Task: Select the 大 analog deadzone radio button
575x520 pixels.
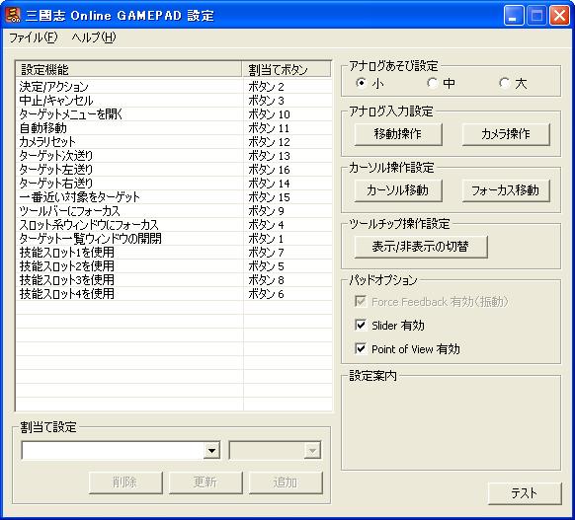Action: point(505,83)
